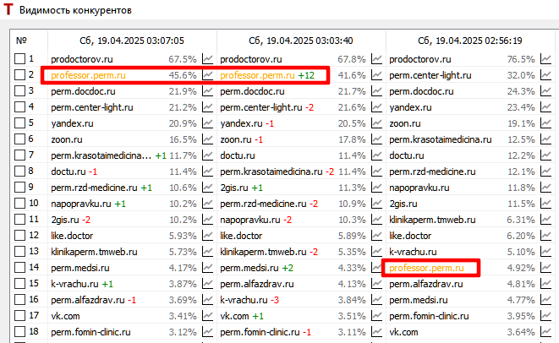This screenshot has width=559, height=343.
Task: Select professor.perm.ru +12 in middle column
Action: 267,75
